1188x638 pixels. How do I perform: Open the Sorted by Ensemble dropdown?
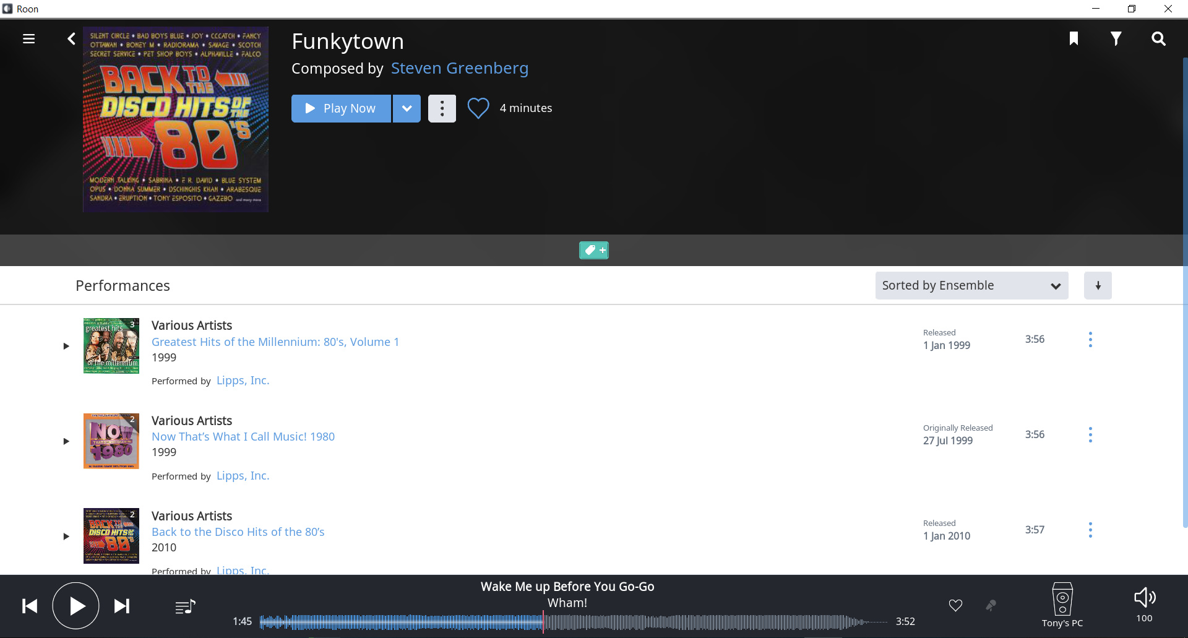[971, 285]
